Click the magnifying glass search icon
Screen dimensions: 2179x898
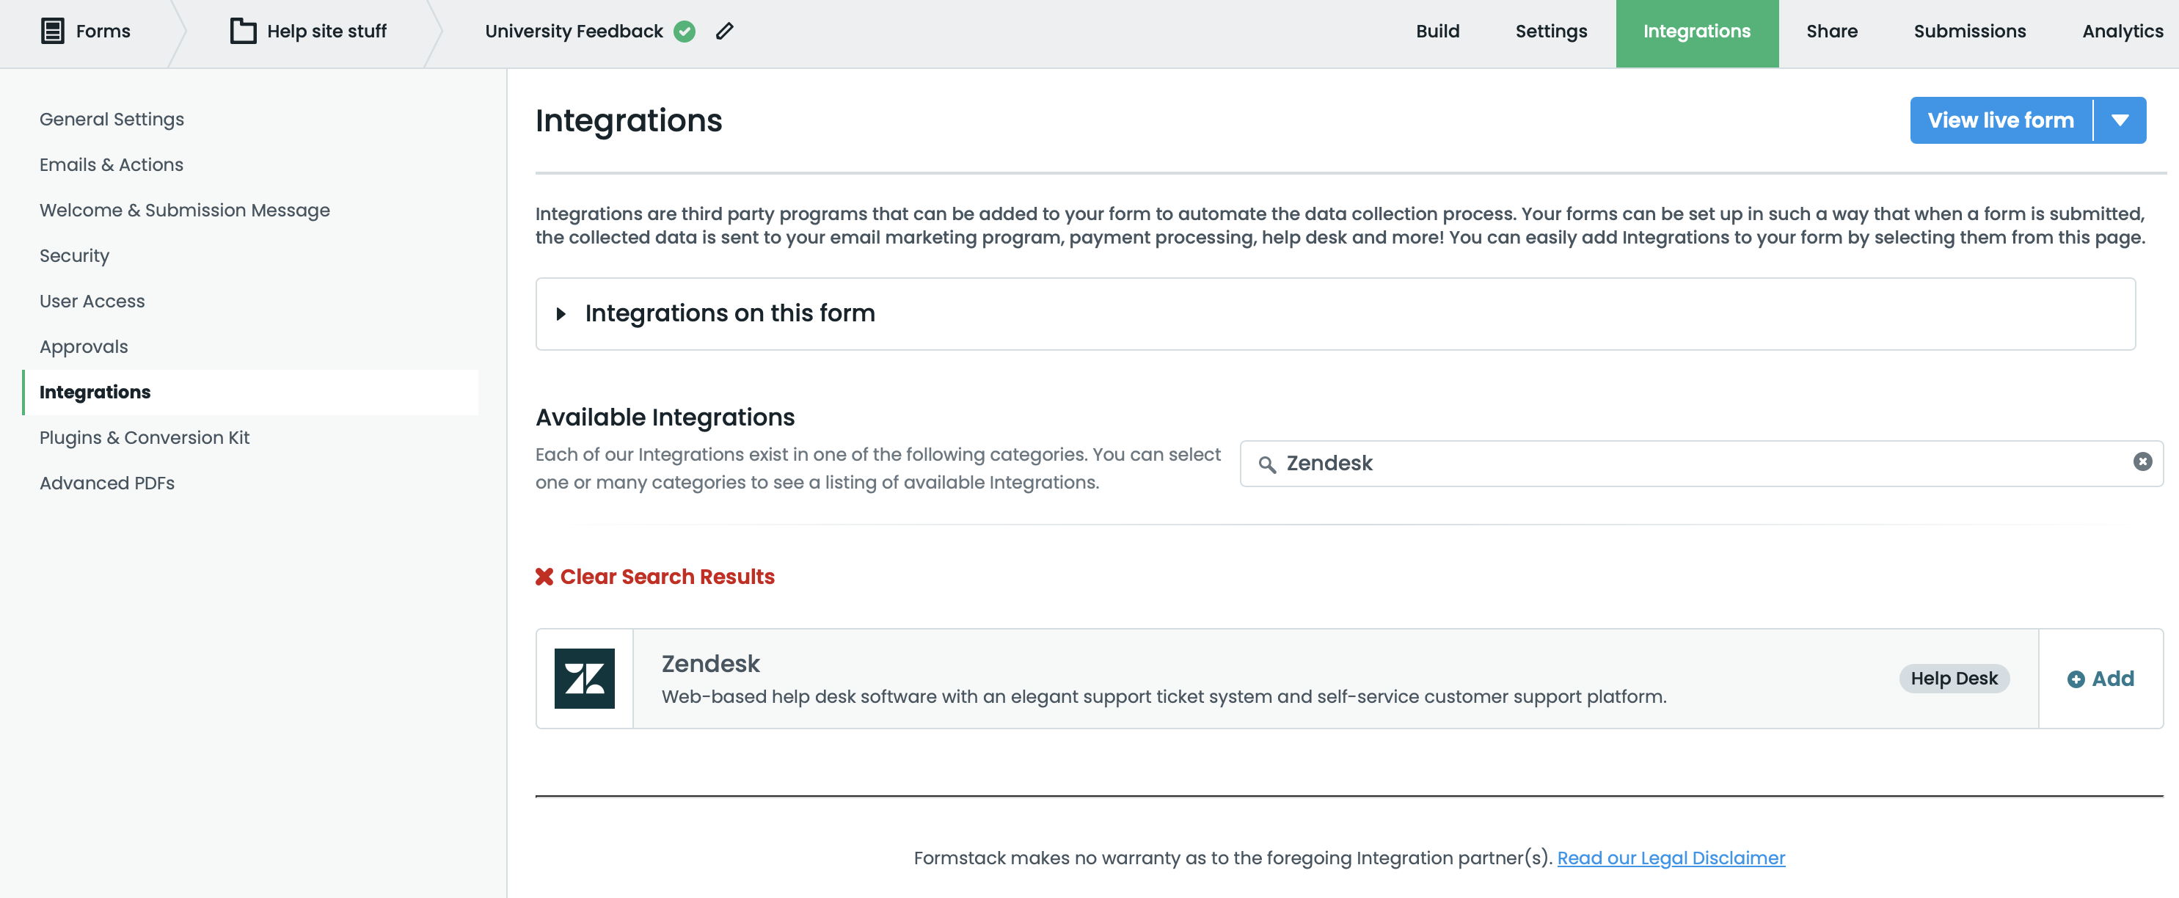click(1266, 464)
